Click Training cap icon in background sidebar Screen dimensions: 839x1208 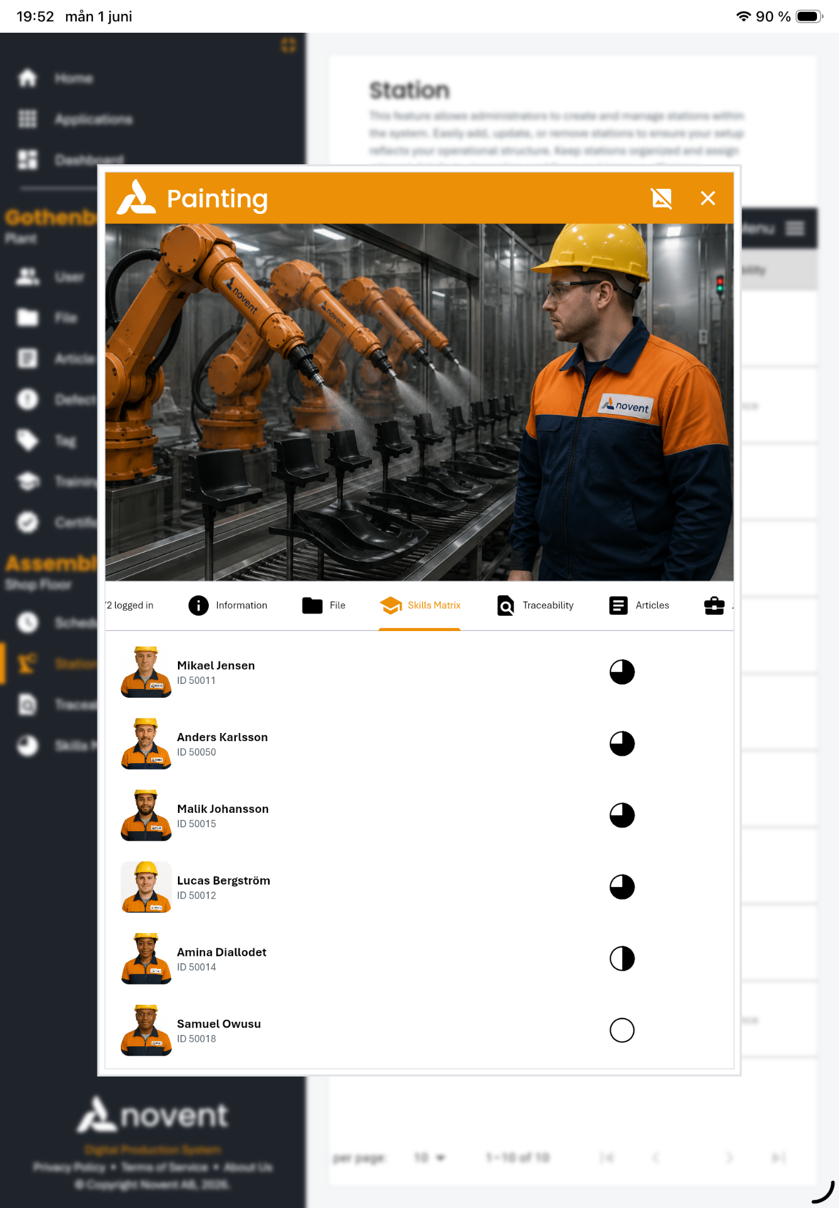point(28,481)
